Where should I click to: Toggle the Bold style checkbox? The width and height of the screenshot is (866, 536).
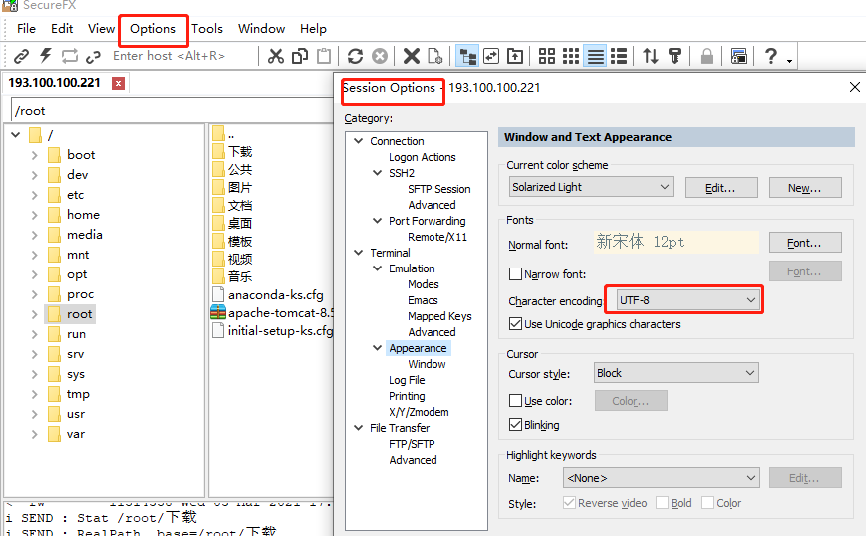[663, 503]
